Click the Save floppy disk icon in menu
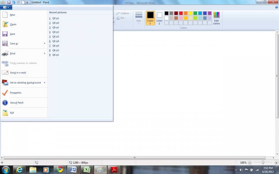279x174 pixels. [5, 34]
